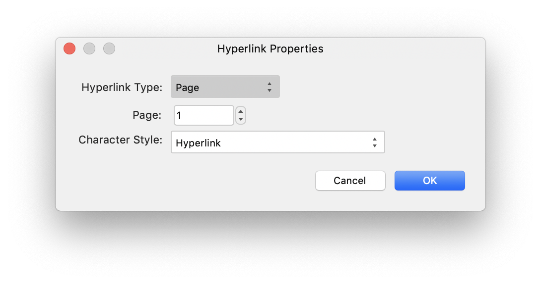The height and width of the screenshot is (284, 541).
Task: Focus the Page number input field
Action: (204, 115)
